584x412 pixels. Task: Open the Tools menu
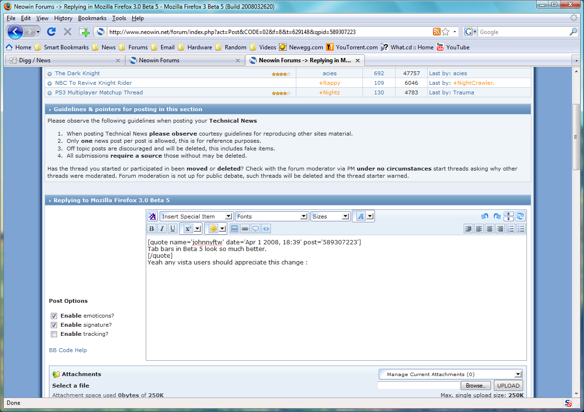[x=119, y=18]
